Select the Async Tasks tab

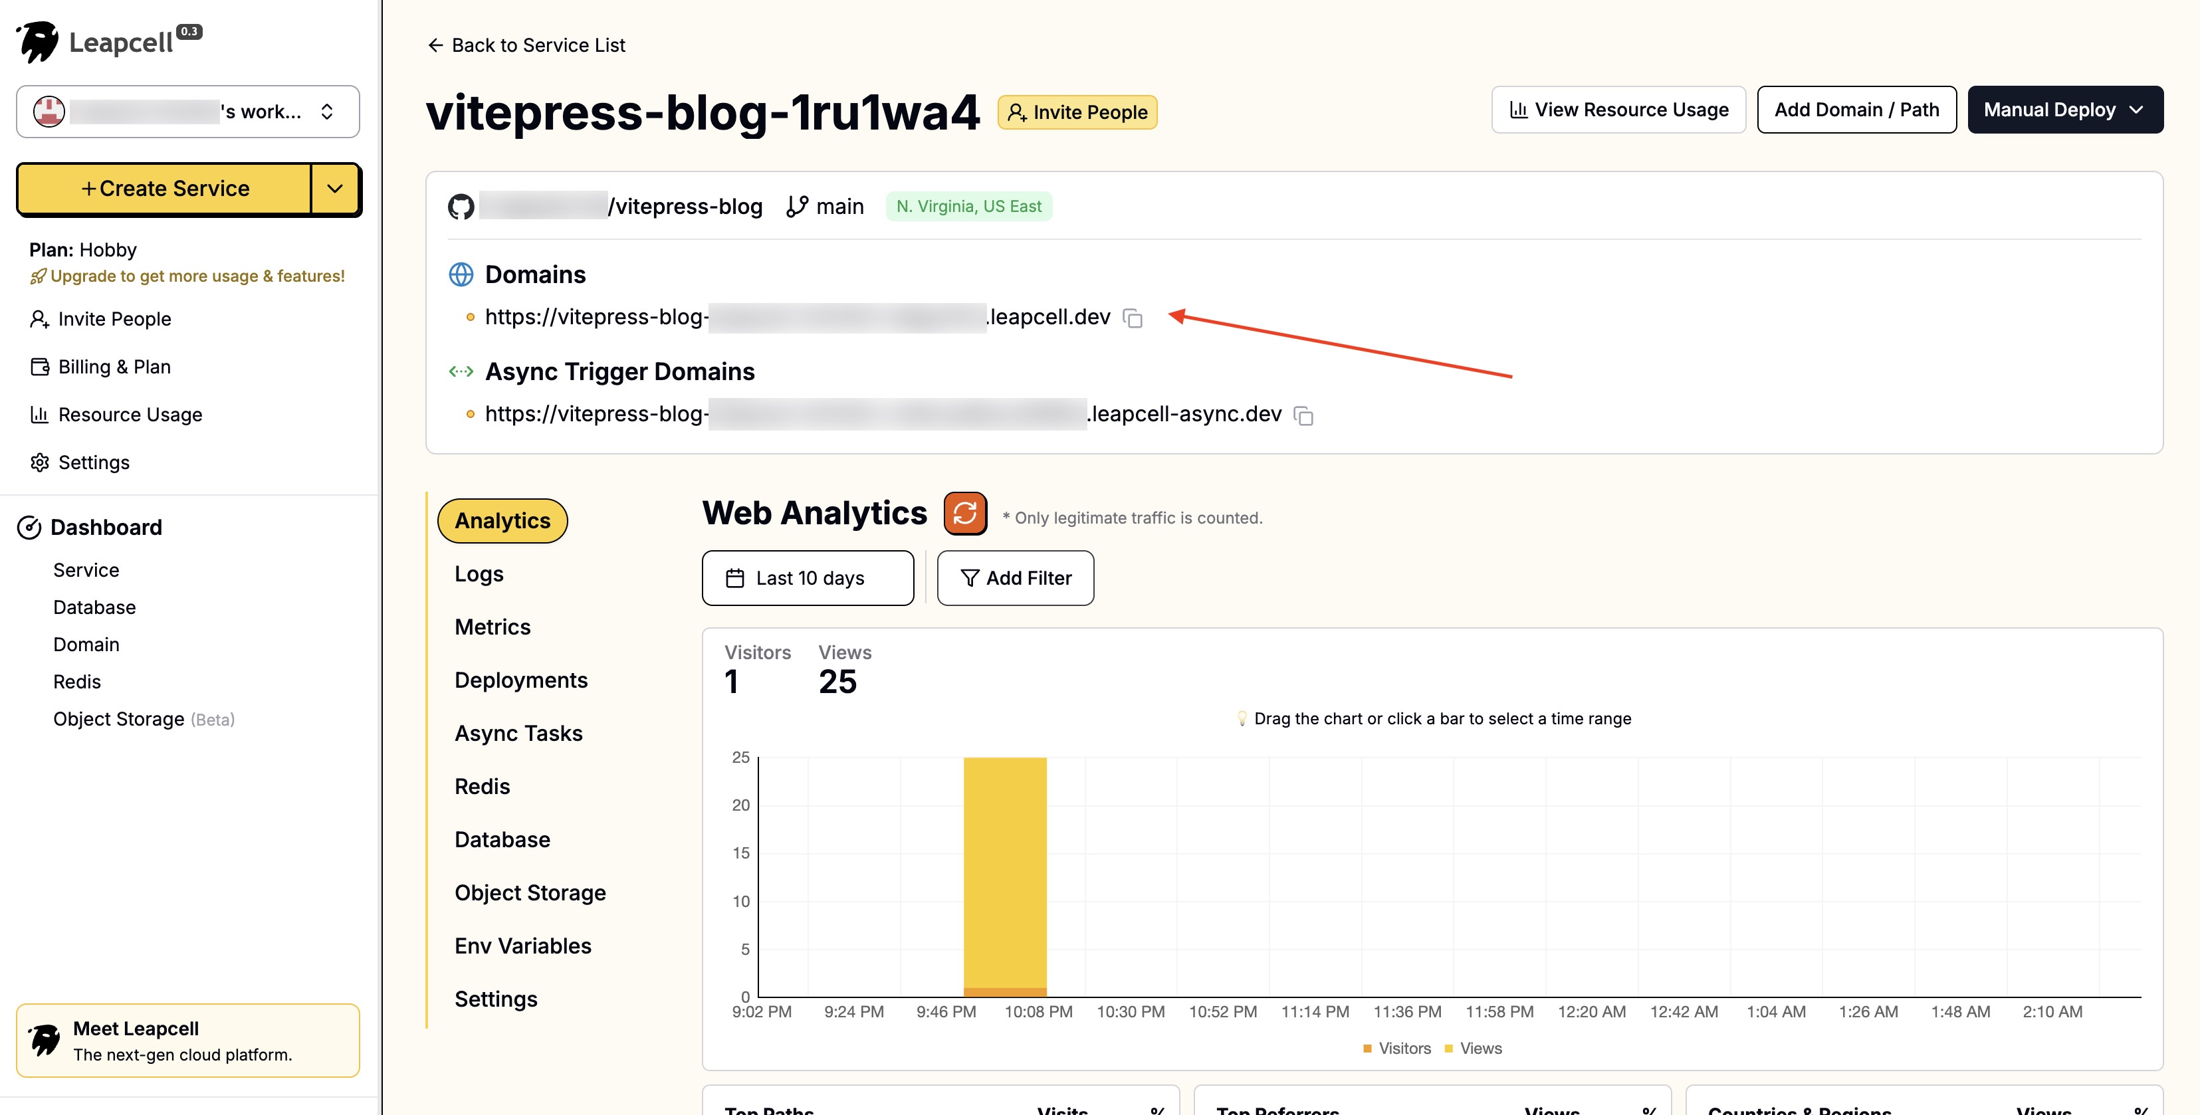(518, 734)
